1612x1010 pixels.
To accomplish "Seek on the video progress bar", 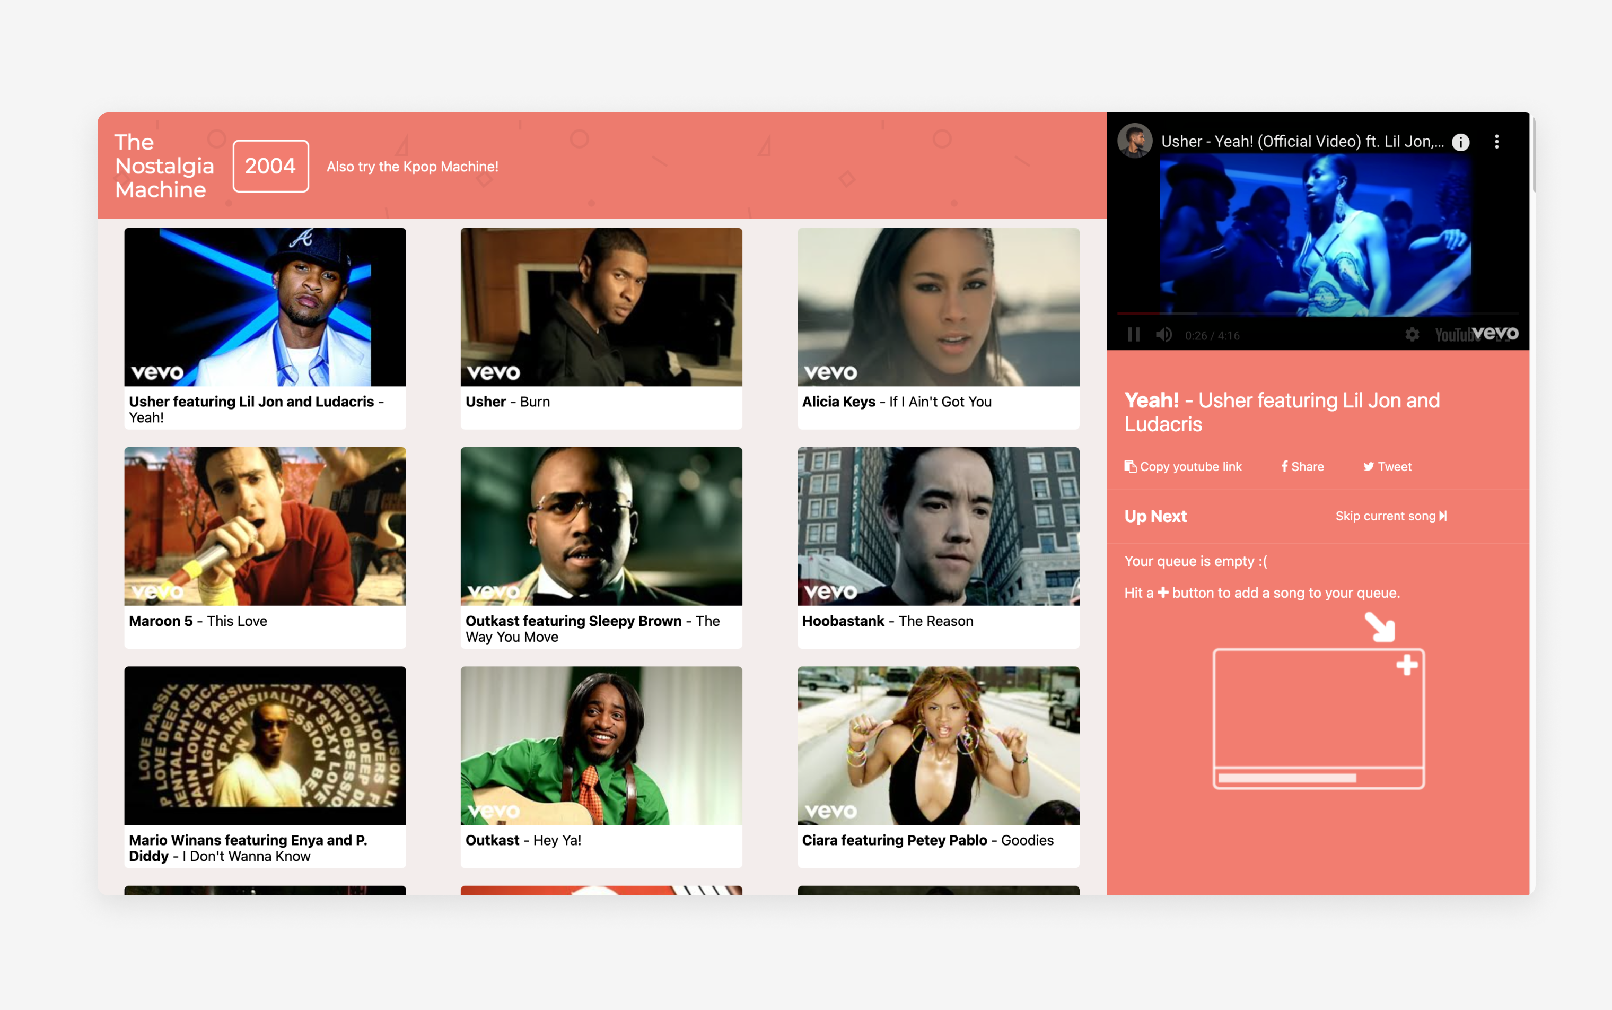I will pos(1318,314).
